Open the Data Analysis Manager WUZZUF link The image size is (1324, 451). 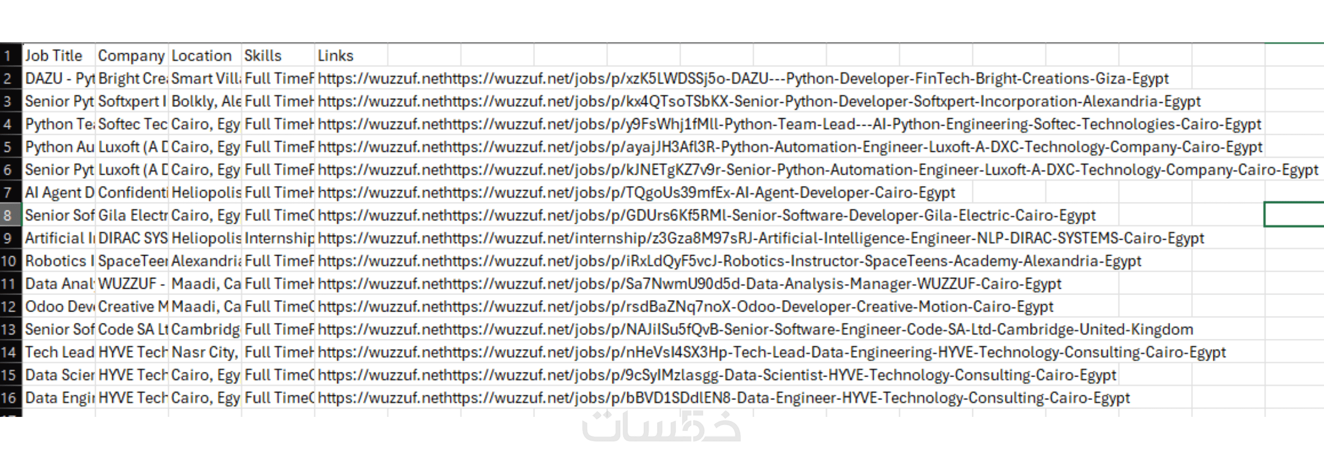coord(689,284)
